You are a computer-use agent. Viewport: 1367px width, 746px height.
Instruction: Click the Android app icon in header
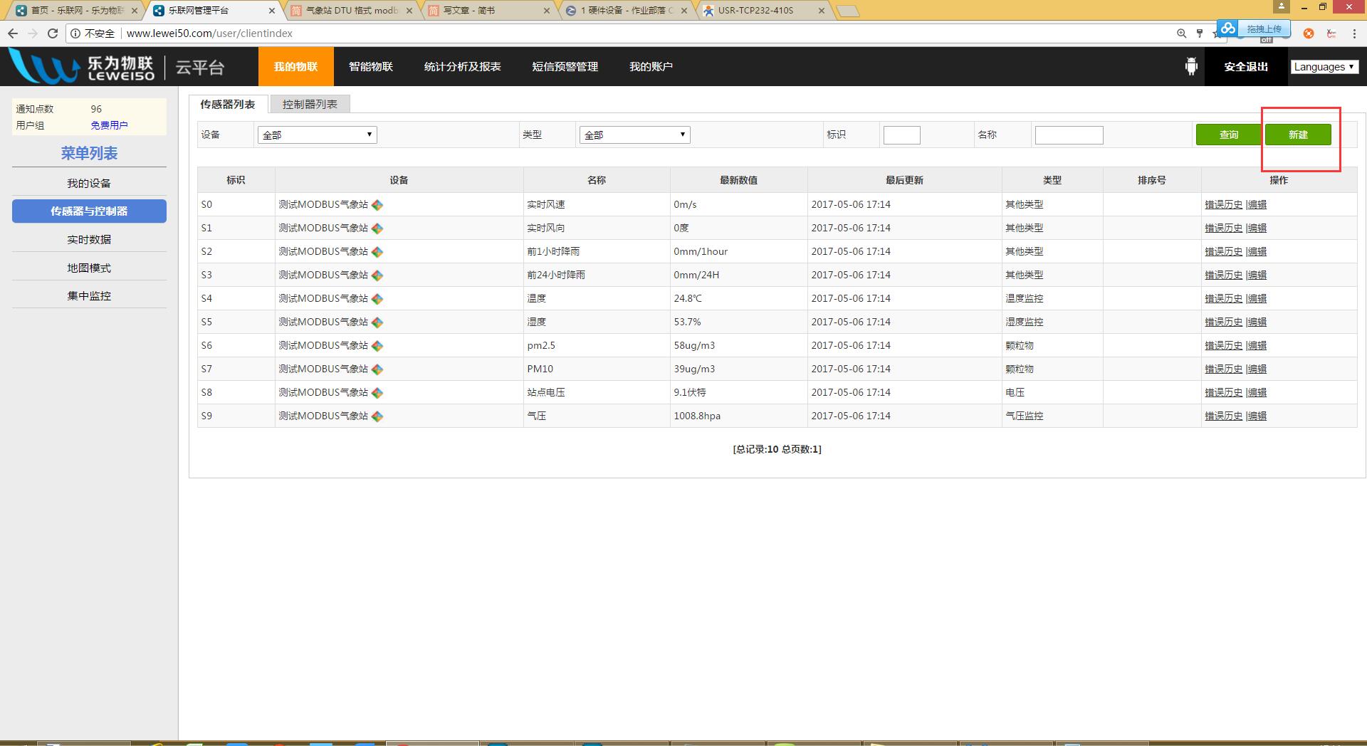(x=1191, y=67)
